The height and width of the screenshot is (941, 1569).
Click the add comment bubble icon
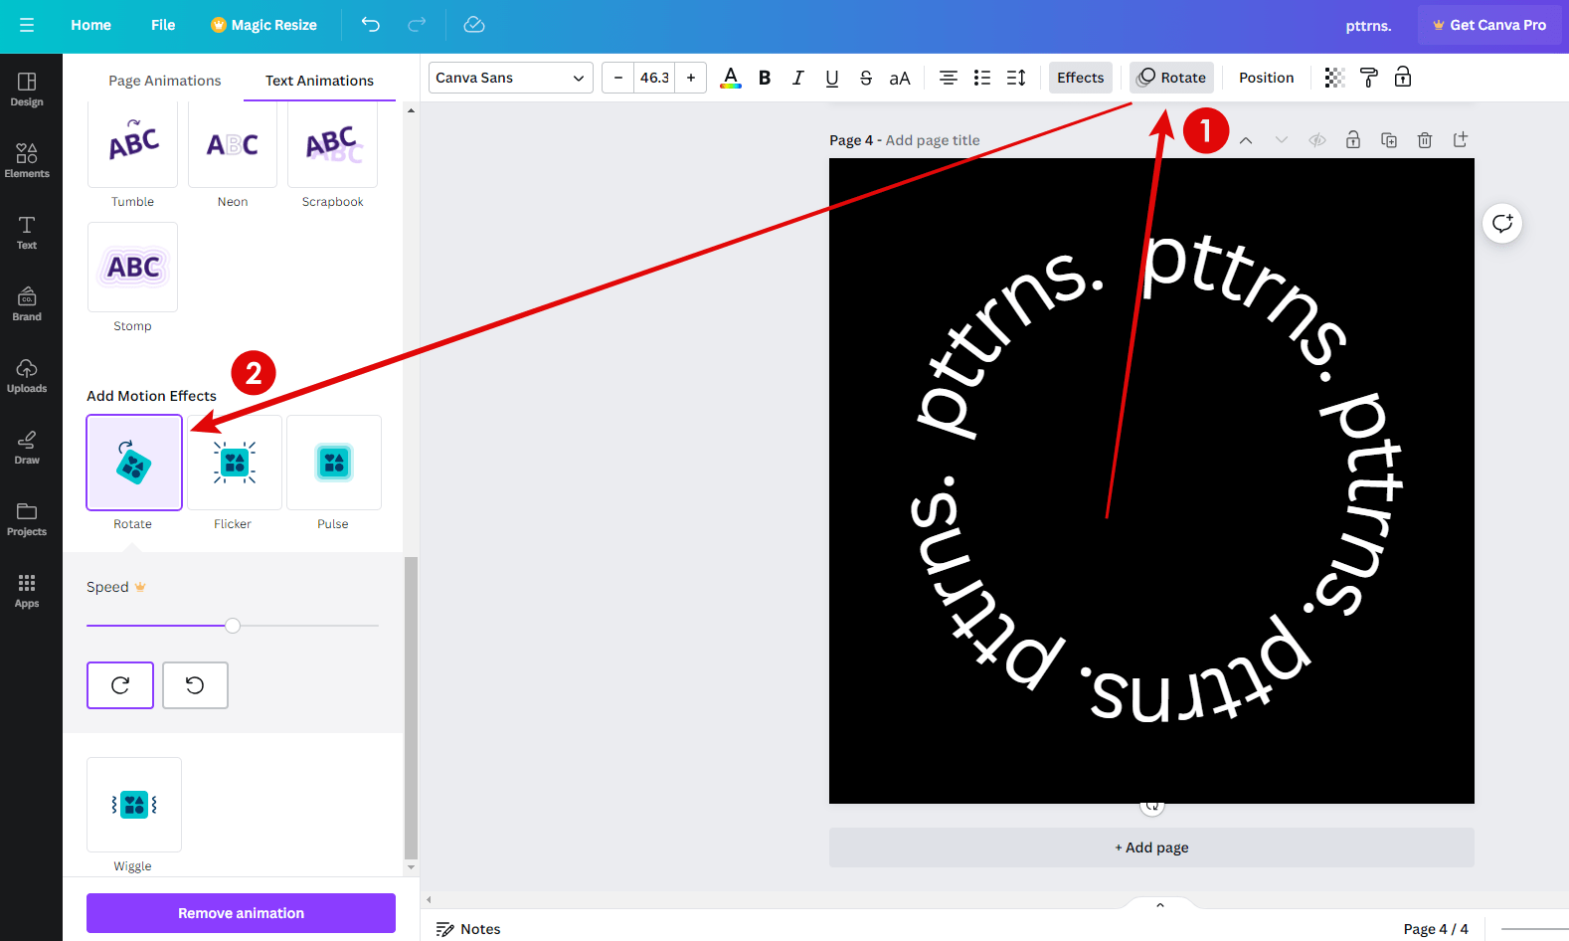(1502, 223)
